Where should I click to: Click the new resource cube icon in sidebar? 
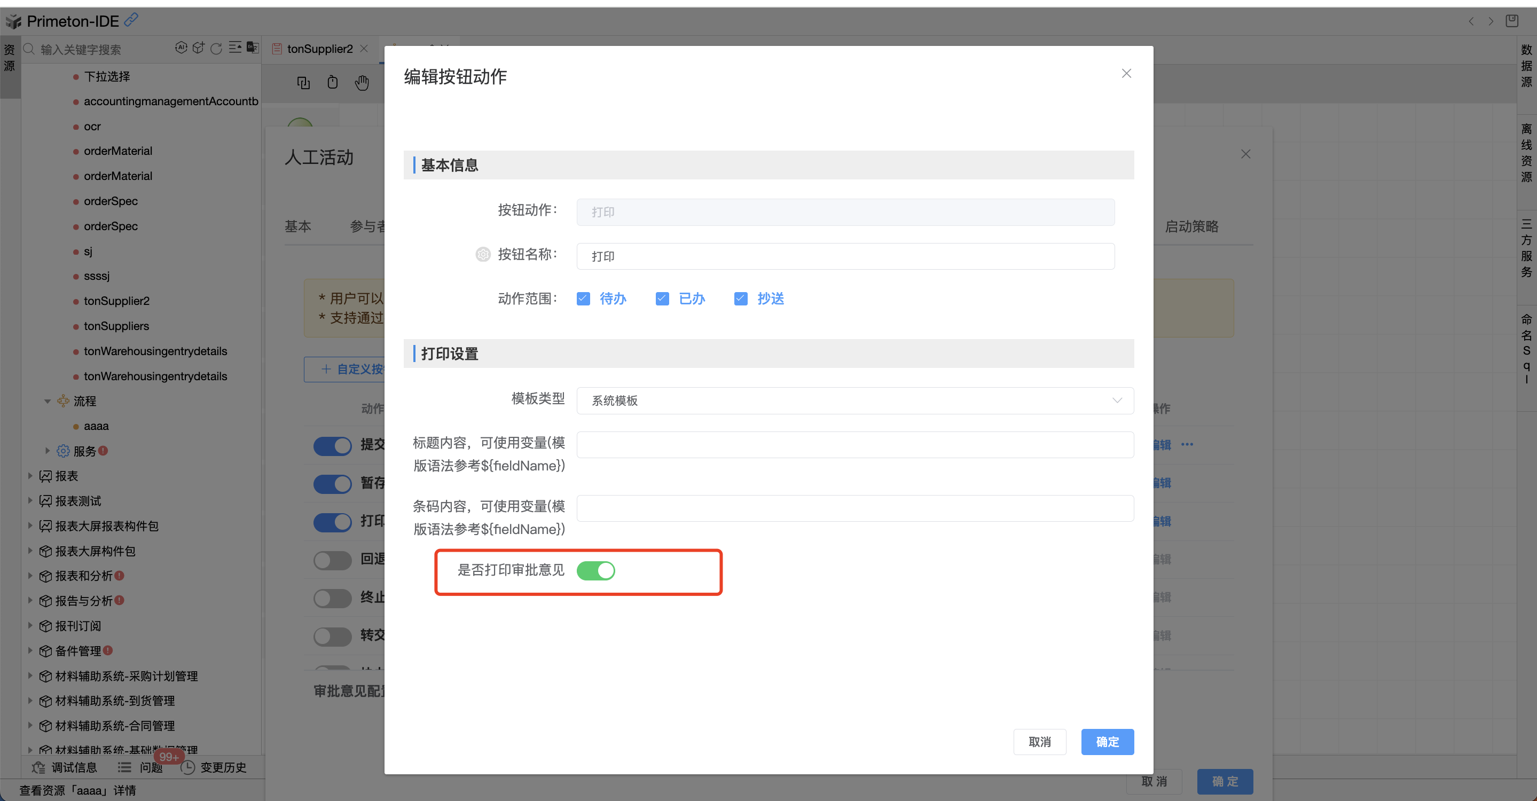199,48
